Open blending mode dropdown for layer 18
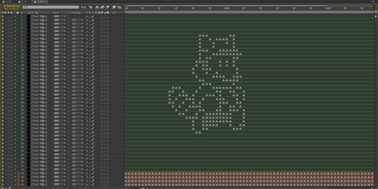This screenshot has width=378, height=189. (x=60, y=80)
